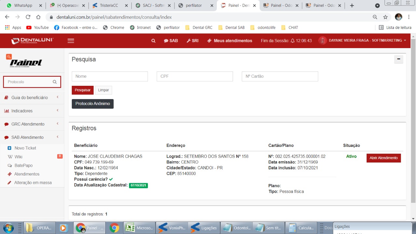
Task: Open the SRI menu in navbar
Action: (x=192, y=41)
